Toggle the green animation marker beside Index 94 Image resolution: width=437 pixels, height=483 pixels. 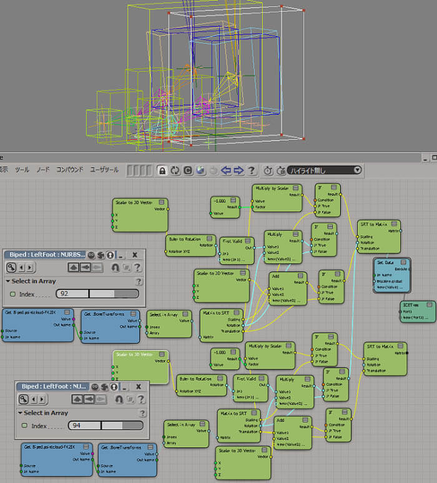24,426
